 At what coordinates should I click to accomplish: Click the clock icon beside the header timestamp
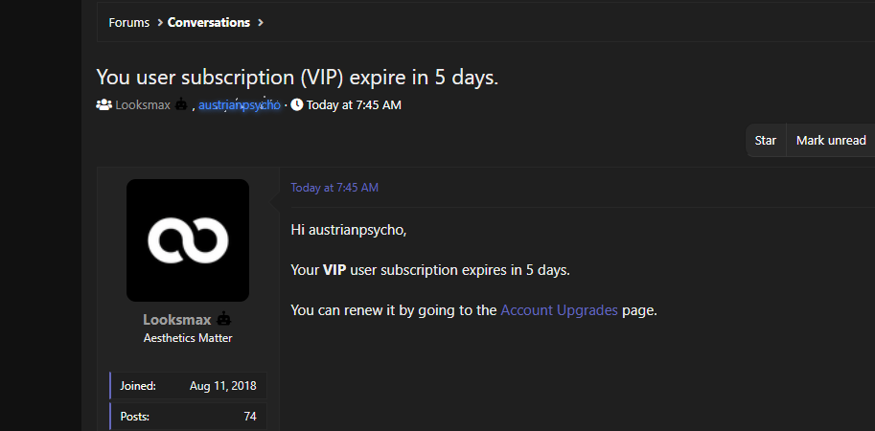point(296,104)
